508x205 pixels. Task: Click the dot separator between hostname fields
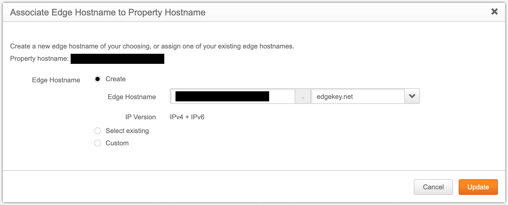click(303, 96)
